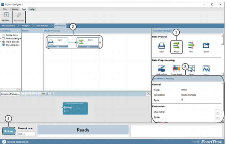
Task: Click the single cursor bar toolbar icon
Action: click(x=47, y=94)
